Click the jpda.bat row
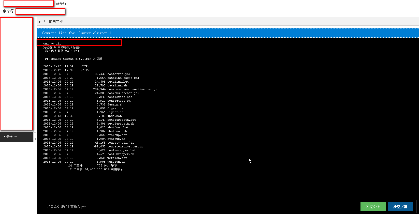The image size is (419, 214). (x=82, y=116)
